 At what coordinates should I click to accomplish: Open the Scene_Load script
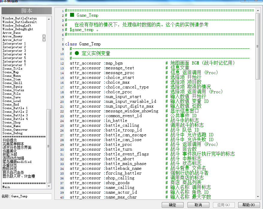12,101
